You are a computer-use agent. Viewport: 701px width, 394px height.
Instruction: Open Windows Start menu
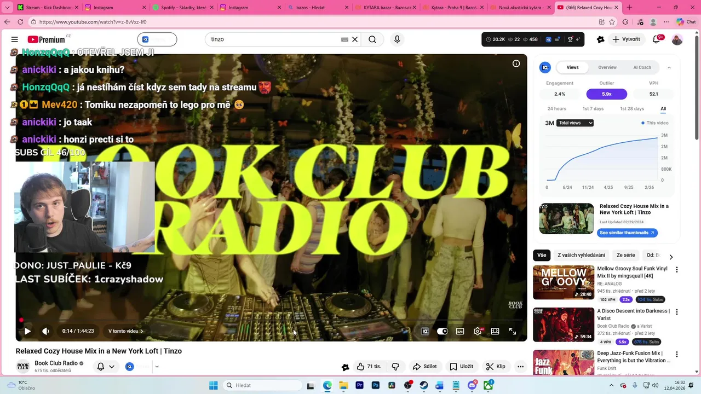[x=213, y=385]
